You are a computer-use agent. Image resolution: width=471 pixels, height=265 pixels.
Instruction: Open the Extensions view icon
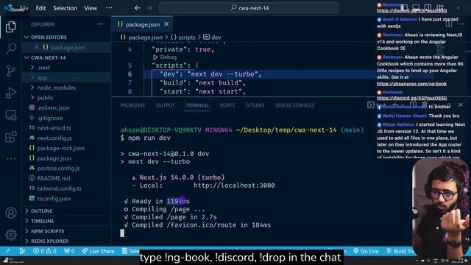click(x=11, y=137)
